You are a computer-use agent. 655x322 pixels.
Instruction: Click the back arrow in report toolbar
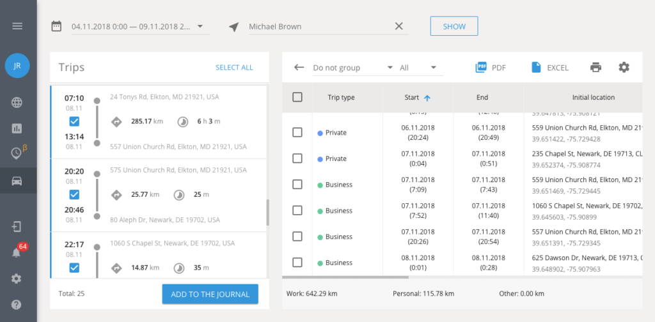coord(299,68)
